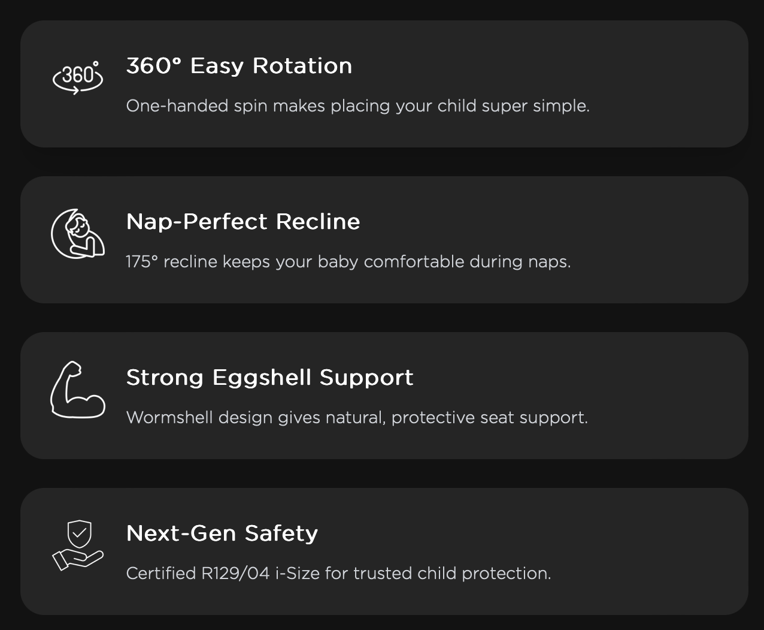Open the 'Next-Gen Safety' heading
The image size is (764, 630).
click(222, 533)
